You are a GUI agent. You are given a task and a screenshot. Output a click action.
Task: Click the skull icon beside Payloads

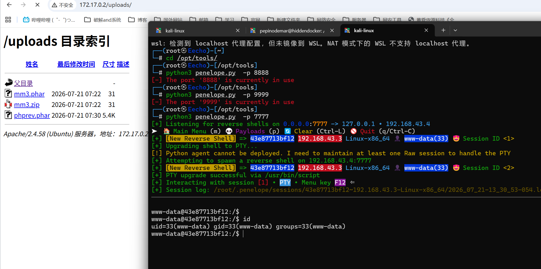click(229, 131)
